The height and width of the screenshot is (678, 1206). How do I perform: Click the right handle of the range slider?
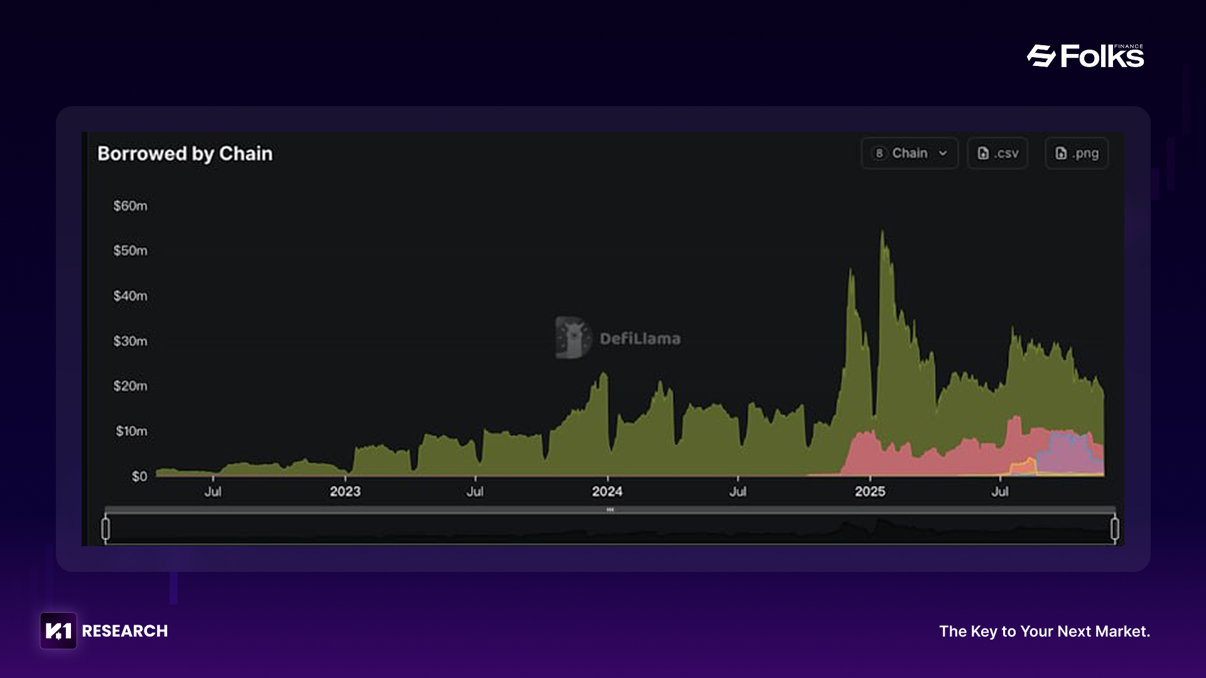(1114, 529)
